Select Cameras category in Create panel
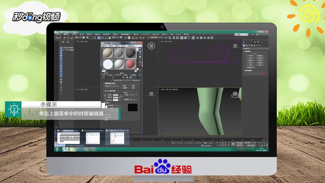The width and height of the screenshot is (325, 183). pos(252,45)
